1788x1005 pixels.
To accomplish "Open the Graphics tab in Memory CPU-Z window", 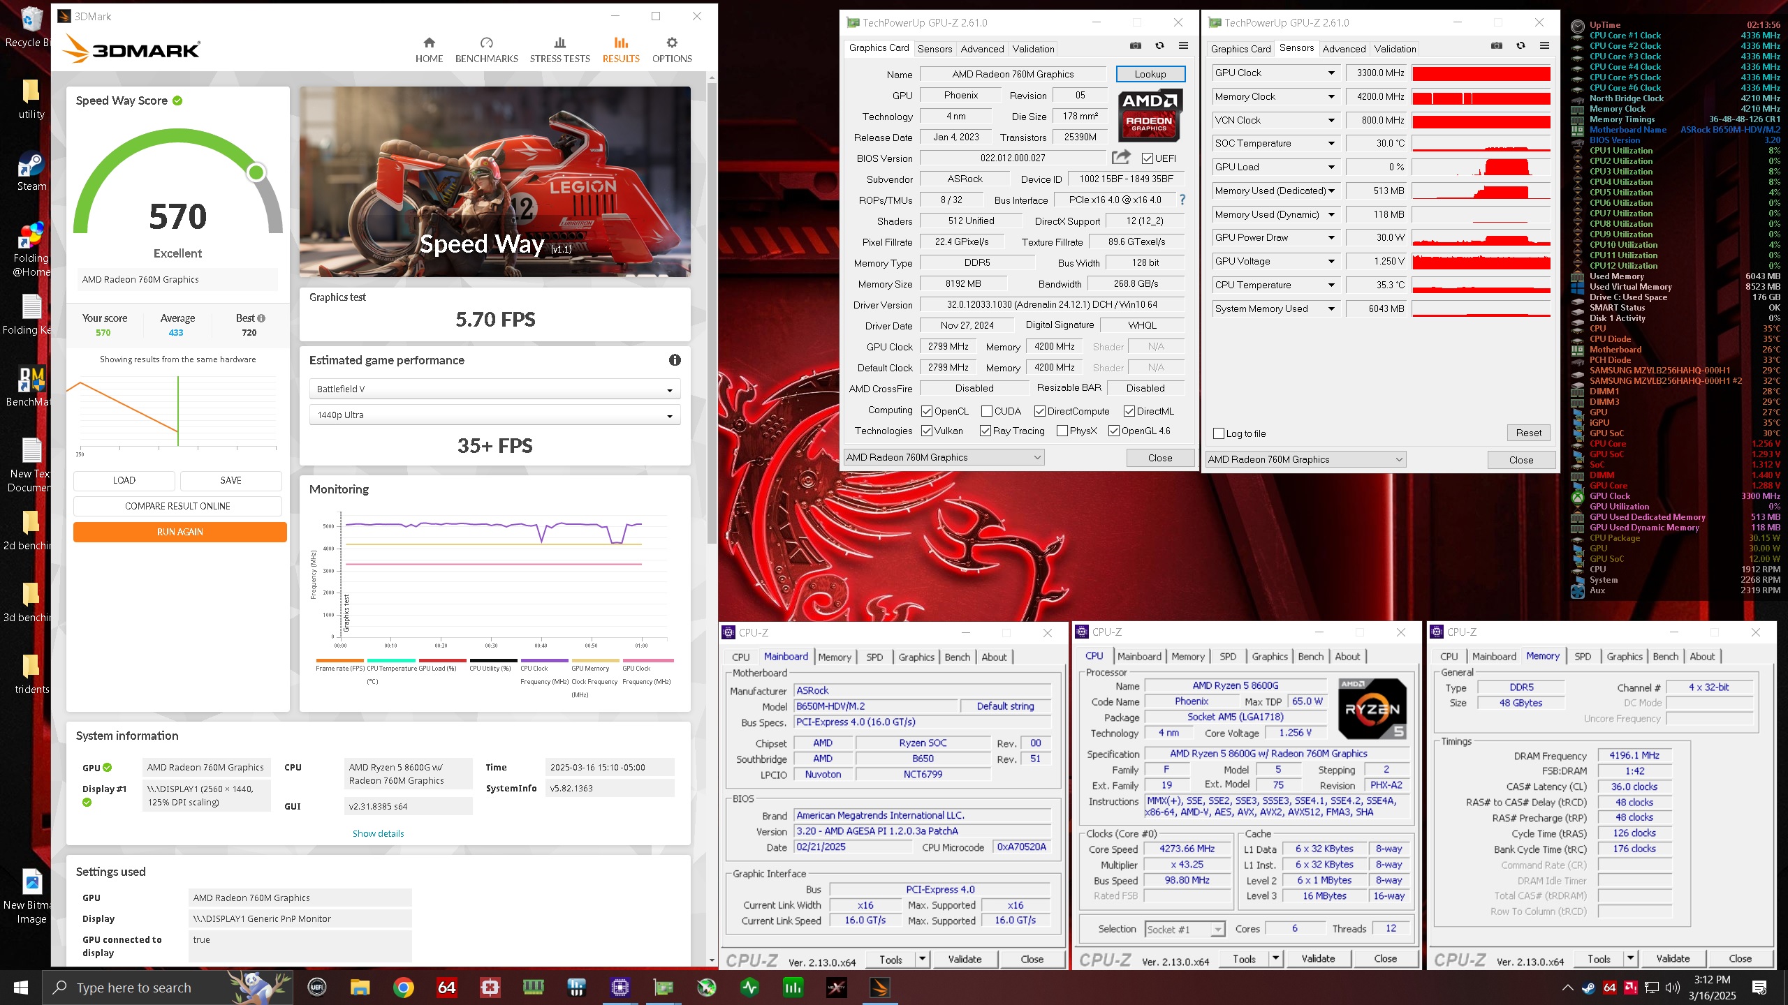I will point(1625,656).
